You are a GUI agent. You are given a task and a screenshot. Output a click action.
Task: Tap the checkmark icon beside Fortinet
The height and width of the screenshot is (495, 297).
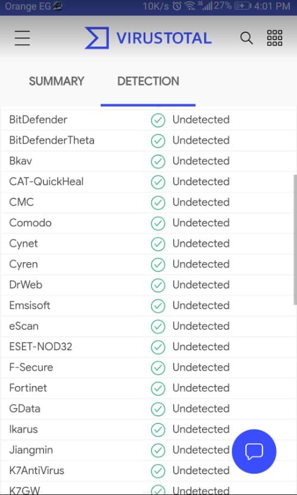click(x=158, y=388)
